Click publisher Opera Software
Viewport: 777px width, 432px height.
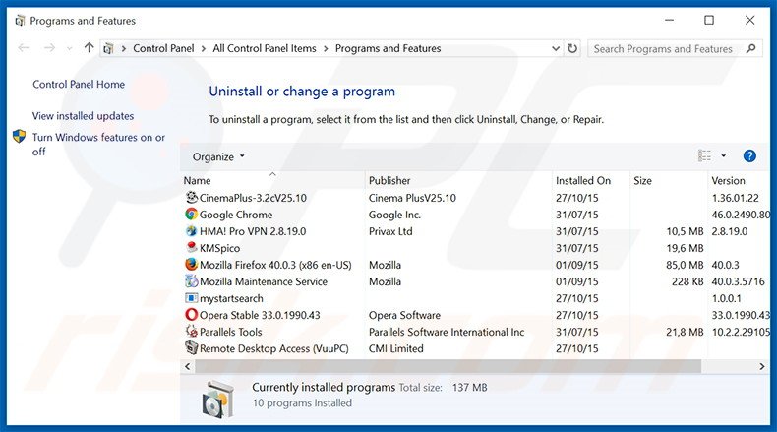tap(404, 315)
